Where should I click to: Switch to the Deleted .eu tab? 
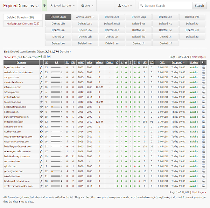pos(58,43)
